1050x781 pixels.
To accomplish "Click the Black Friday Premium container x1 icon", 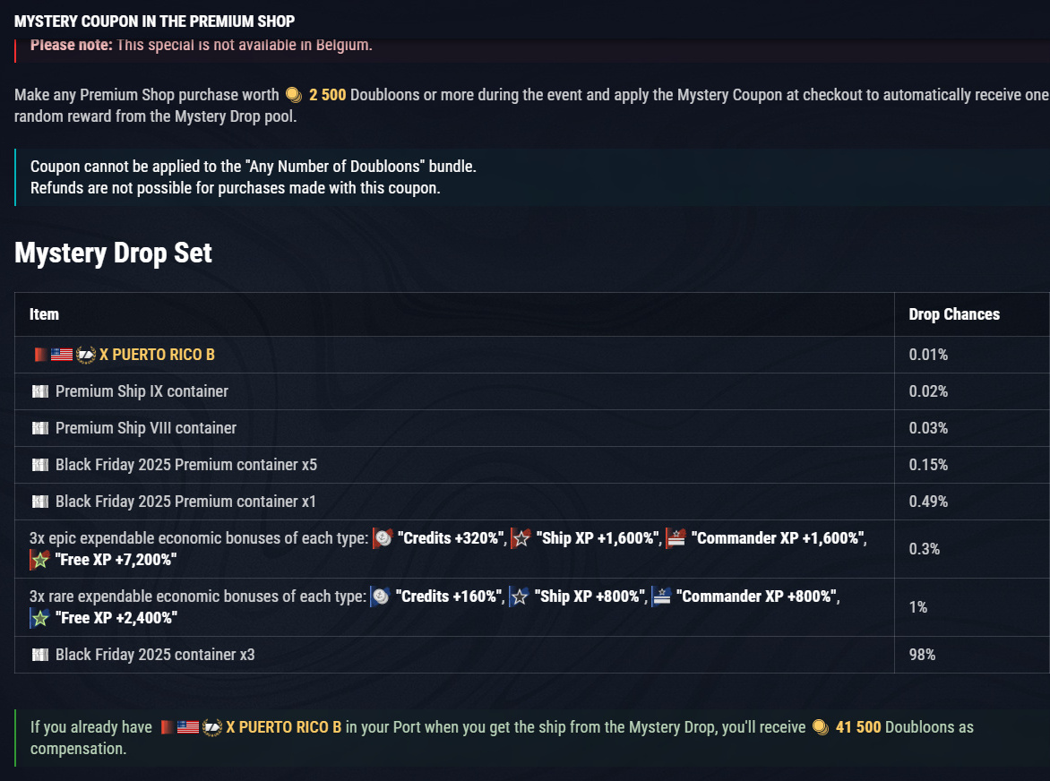I will click(x=39, y=502).
